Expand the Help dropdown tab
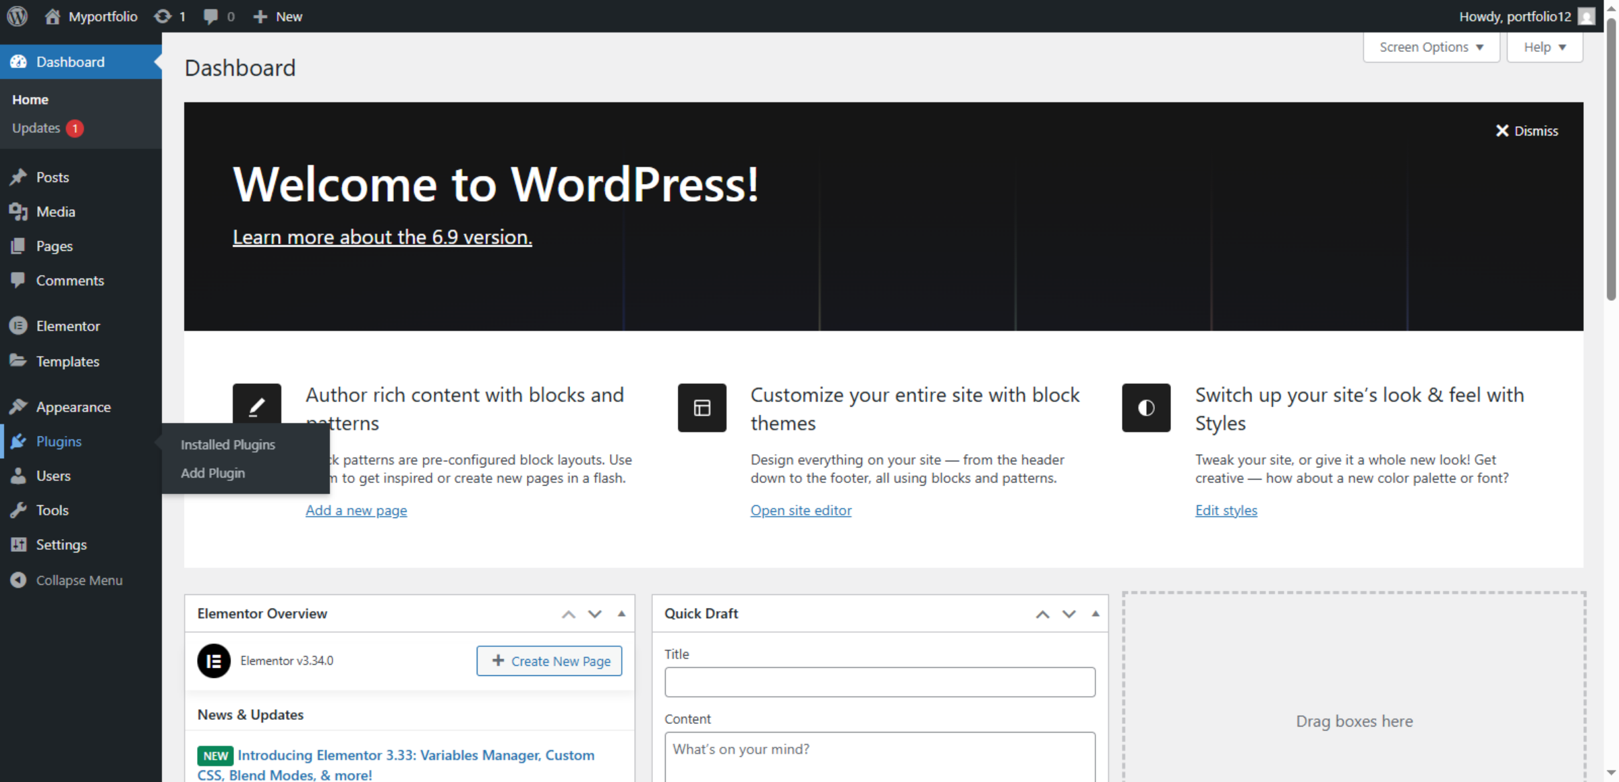This screenshot has width=1619, height=782. click(x=1544, y=47)
